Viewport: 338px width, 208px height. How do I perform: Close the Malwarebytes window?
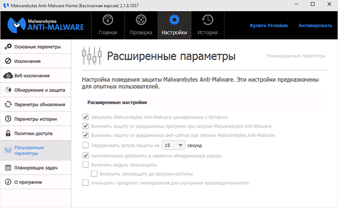tap(329, 4)
